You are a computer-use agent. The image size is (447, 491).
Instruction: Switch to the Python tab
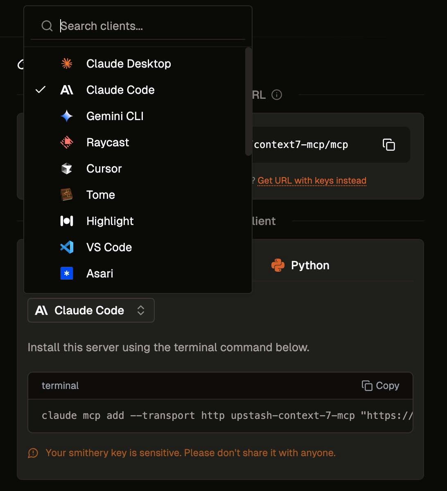coord(300,265)
